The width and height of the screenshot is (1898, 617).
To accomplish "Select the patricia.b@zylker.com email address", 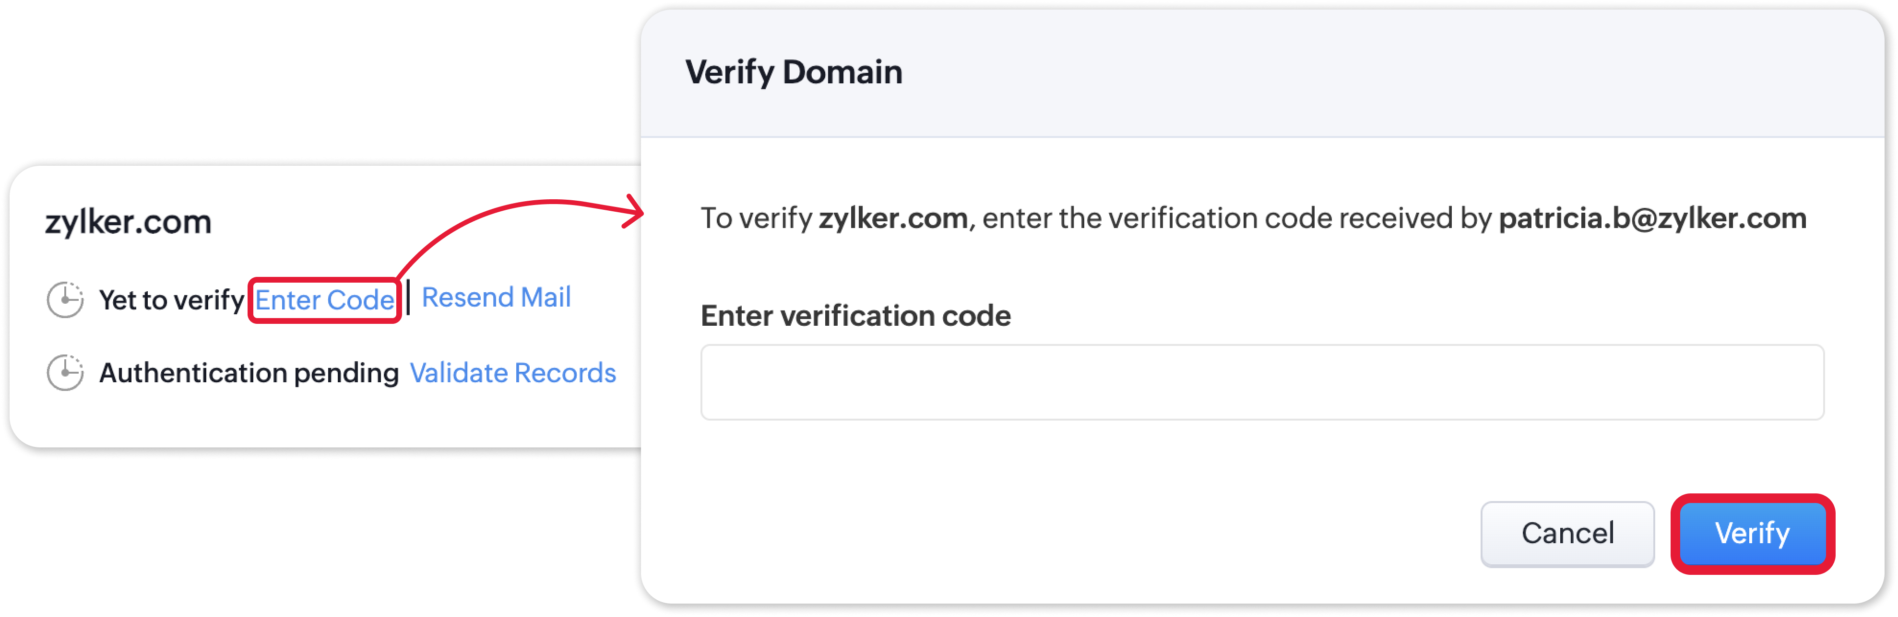I will point(1652,218).
